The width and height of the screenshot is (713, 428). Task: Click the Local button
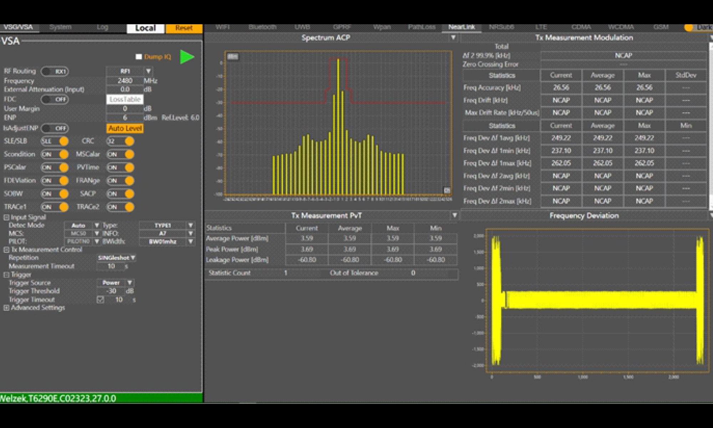(145, 28)
